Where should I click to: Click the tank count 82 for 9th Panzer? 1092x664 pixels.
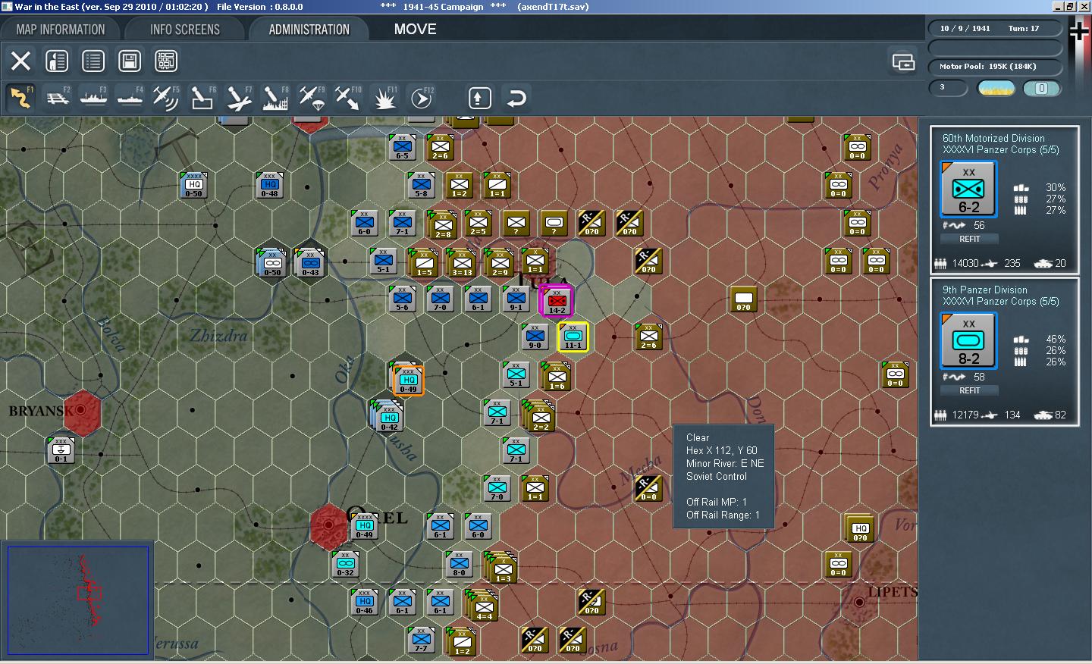point(1060,415)
